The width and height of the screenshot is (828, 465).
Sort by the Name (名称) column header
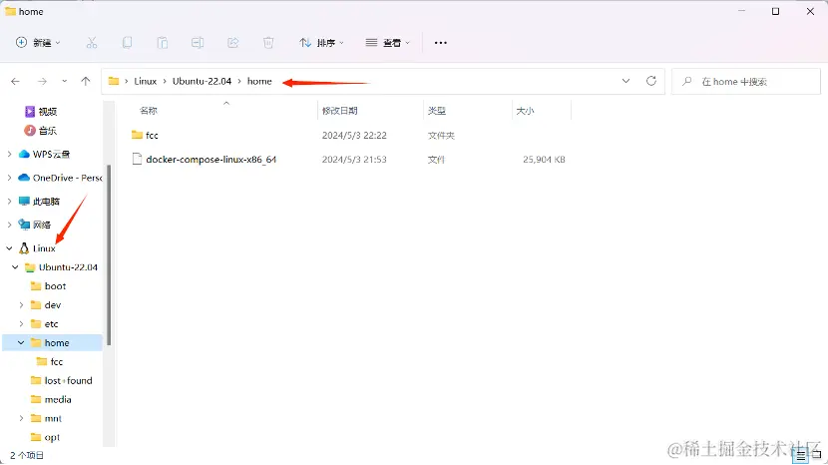149,111
